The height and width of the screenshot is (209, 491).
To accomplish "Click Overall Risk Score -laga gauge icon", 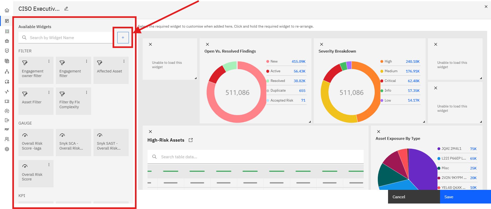I will tap(25, 135).
